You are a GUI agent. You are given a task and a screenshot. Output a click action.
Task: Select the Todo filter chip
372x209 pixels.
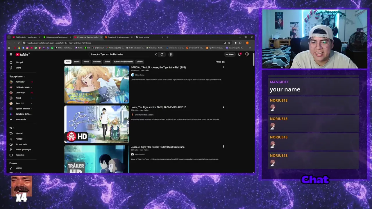[x=68, y=62]
